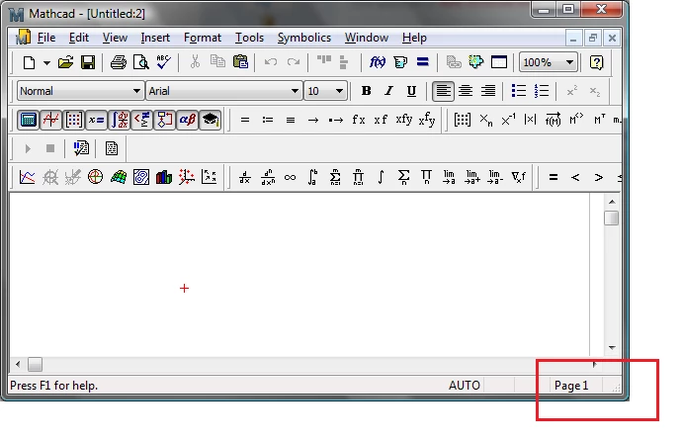
Task: Save the worksheet with floppy icon
Action: click(x=88, y=62)
